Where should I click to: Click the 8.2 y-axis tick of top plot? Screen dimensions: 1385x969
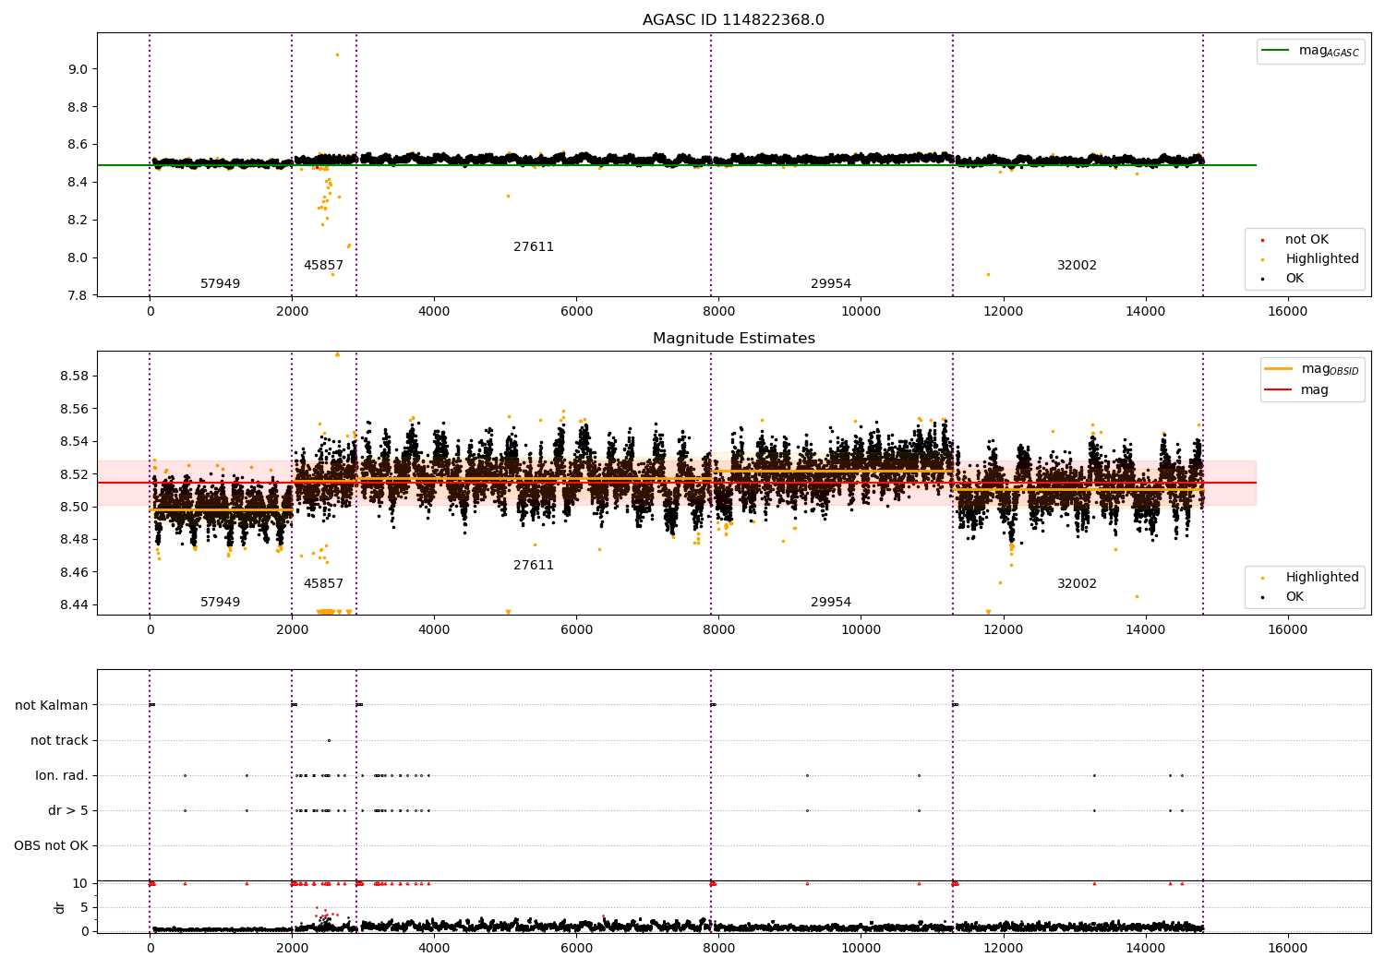coord(78,220)
